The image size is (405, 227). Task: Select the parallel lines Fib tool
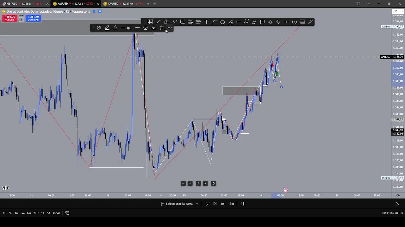pos(302,22)
